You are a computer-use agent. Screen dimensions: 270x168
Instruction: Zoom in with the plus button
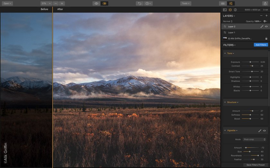[62, 4]
